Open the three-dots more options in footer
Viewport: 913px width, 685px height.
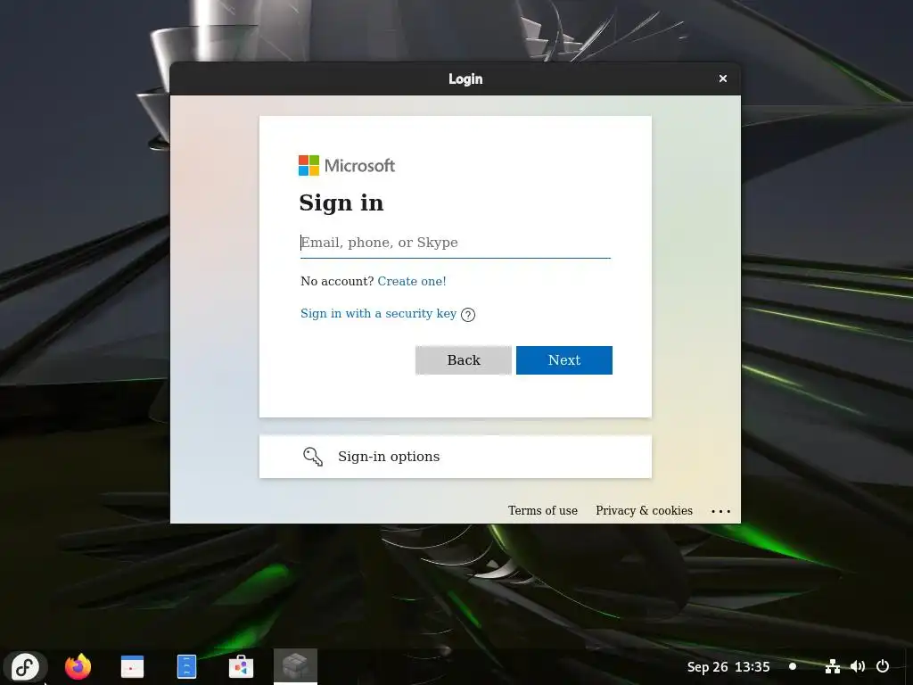[720, 511]
